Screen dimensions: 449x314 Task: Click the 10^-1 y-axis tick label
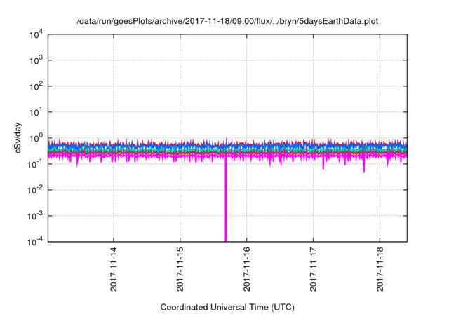[x=35, y=165]
